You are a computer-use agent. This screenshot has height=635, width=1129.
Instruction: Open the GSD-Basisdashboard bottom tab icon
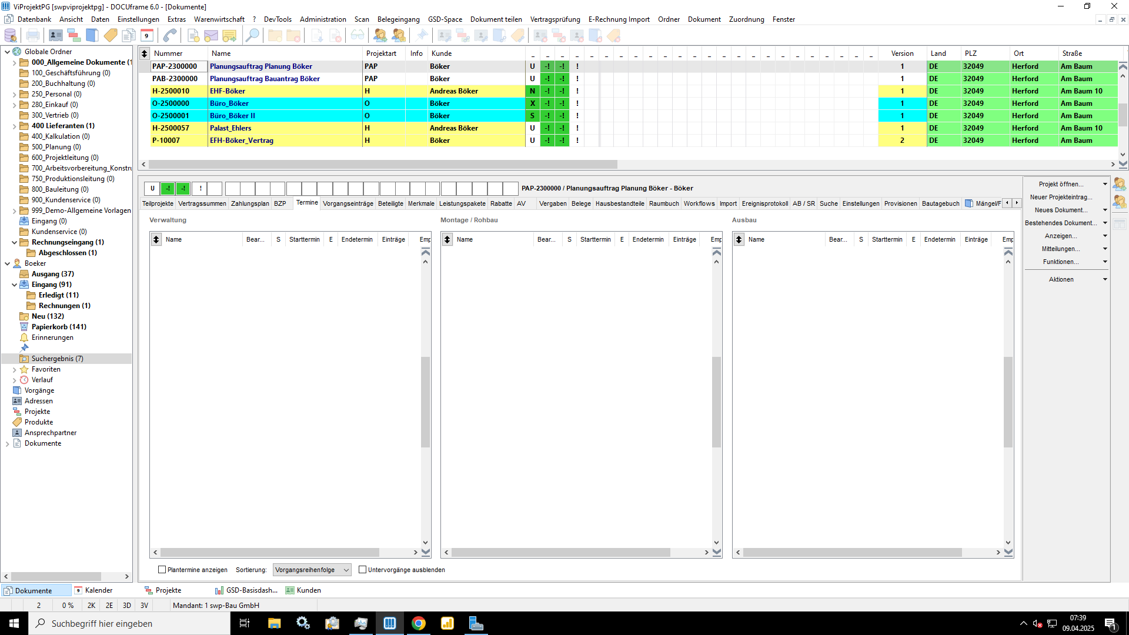tap(219, 590)
